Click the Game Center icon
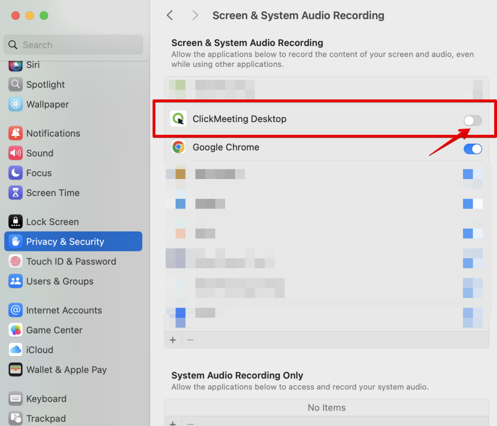 point(15,330)
